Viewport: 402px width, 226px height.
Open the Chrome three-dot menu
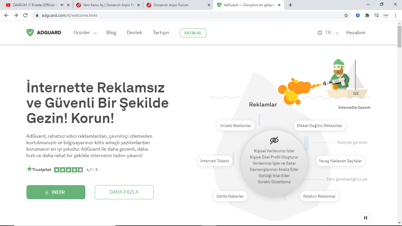tap(395, 15)
